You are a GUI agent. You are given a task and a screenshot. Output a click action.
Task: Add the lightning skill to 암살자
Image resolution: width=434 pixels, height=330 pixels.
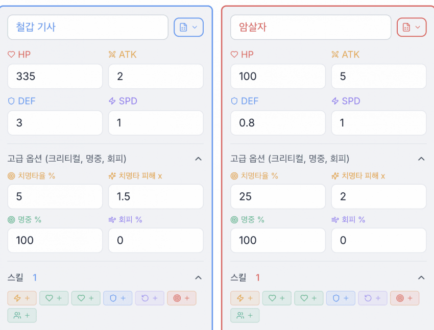pyautogui.click(x=245, y=298)
